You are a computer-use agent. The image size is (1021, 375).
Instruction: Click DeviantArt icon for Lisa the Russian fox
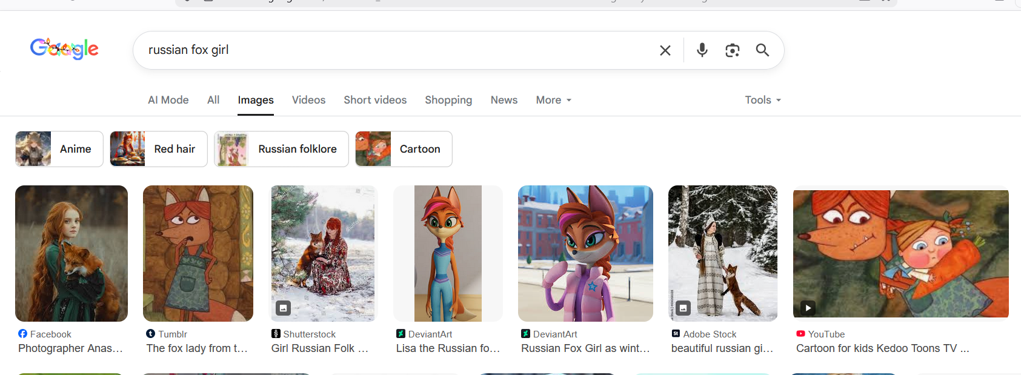[x=401, y=334]
